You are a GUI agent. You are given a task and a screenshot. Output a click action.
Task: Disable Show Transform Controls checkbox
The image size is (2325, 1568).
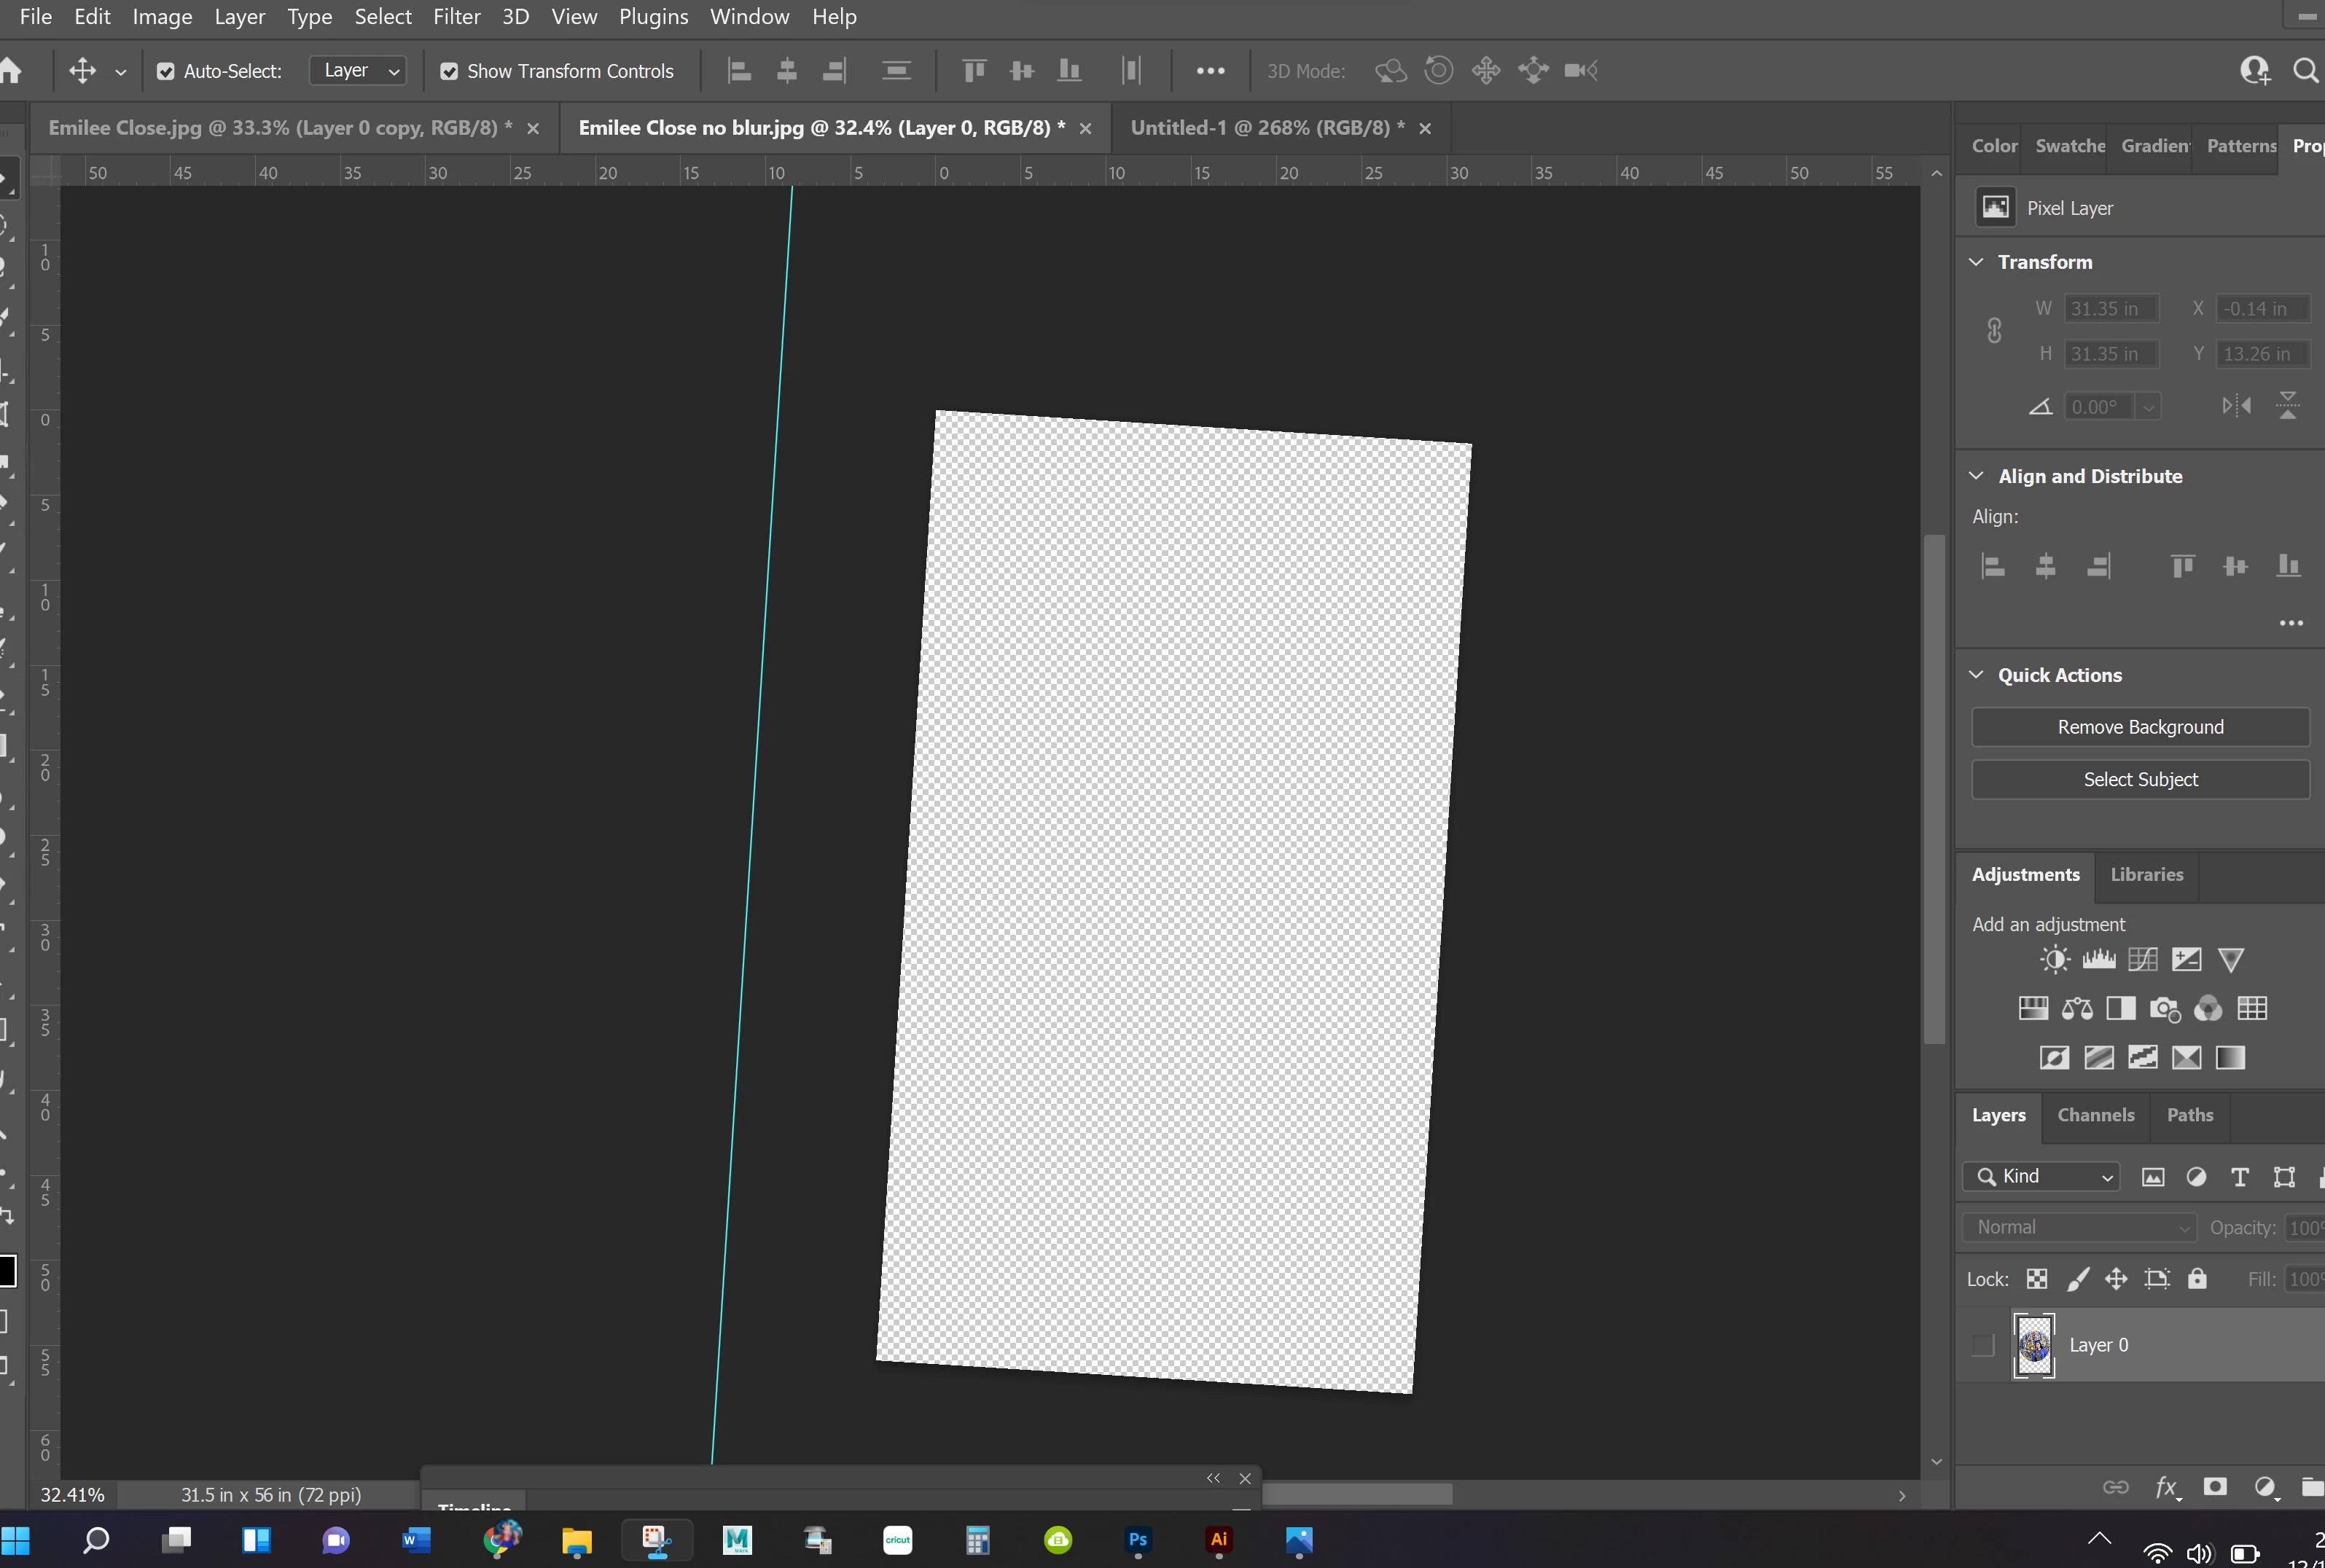[x=449, y=71]
